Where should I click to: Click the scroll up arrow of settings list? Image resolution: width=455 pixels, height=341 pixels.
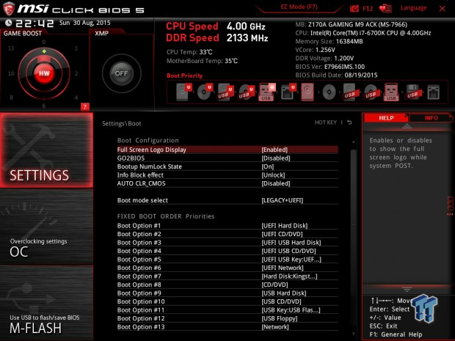point(354,142)
